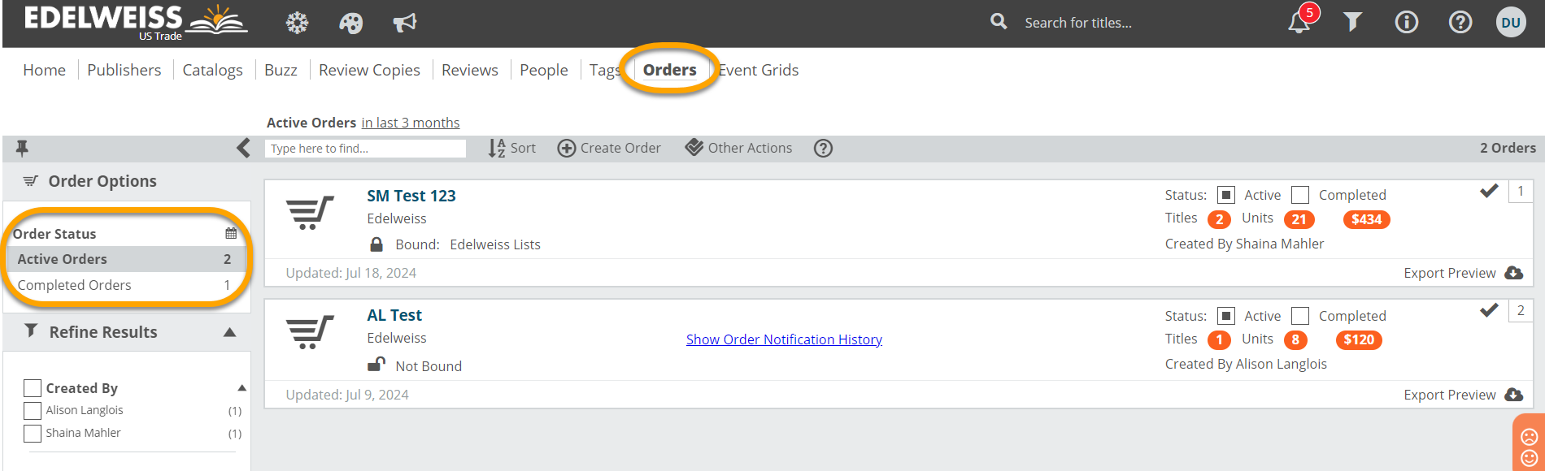Click Export Preview cloud for AL Test
1545x471 pixels.
point(1513,395)
